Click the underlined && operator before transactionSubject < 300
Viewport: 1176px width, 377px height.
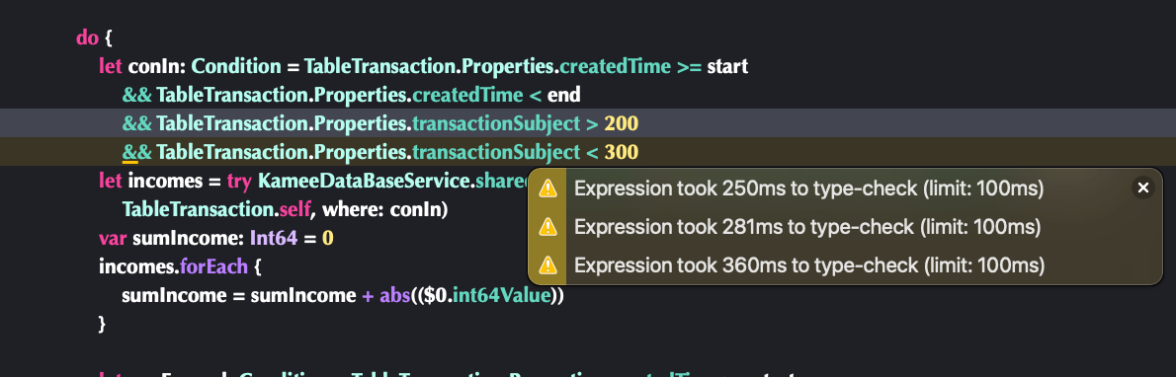137,153
